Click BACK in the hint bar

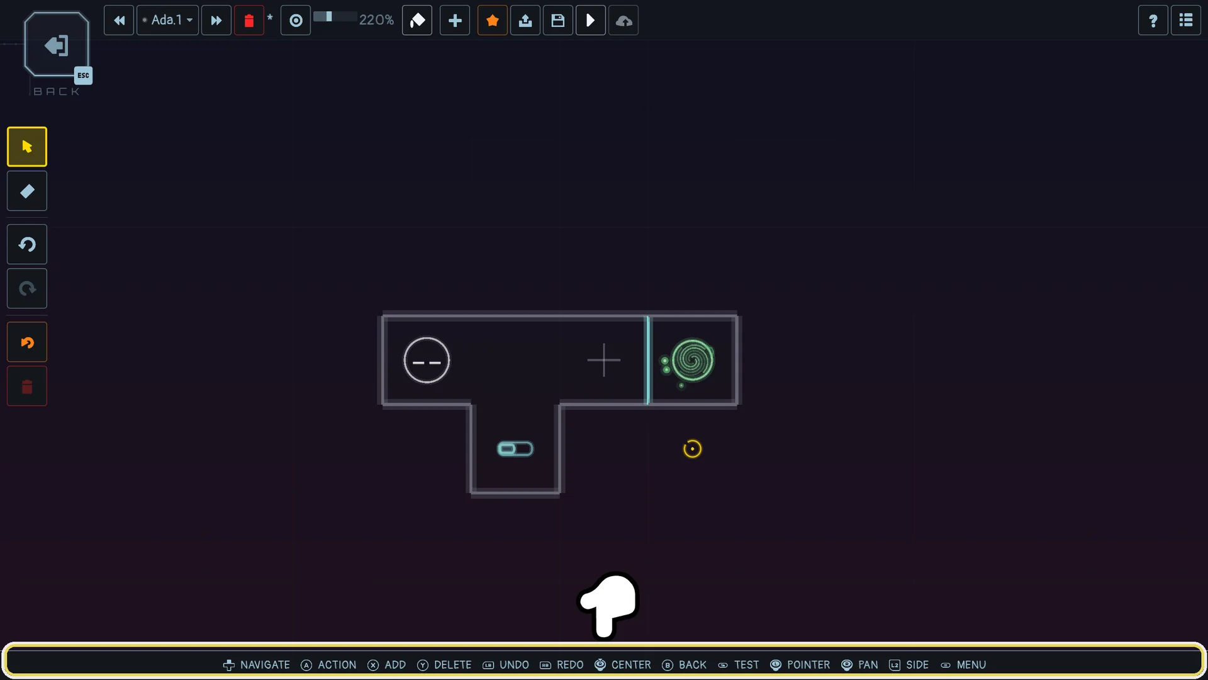(685, 665)
